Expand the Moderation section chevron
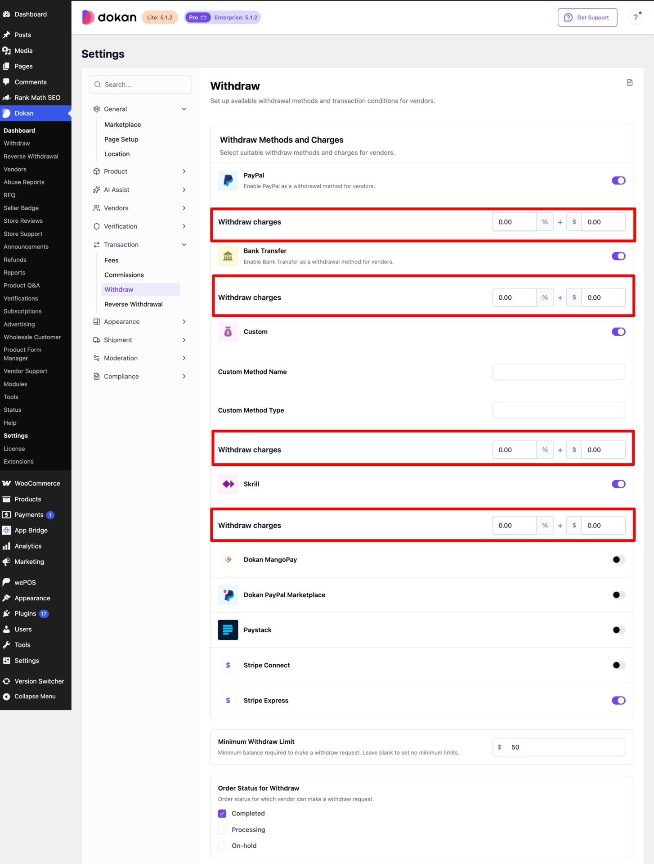The height and width of the screenshot is (864, 654). tap(184, 358)
